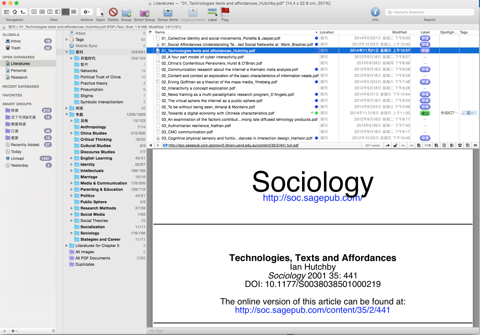This screenshot has height=335, width=480.
Task: Switch to list view in View group
Action: pyautogui.click(x=42, y=12)
